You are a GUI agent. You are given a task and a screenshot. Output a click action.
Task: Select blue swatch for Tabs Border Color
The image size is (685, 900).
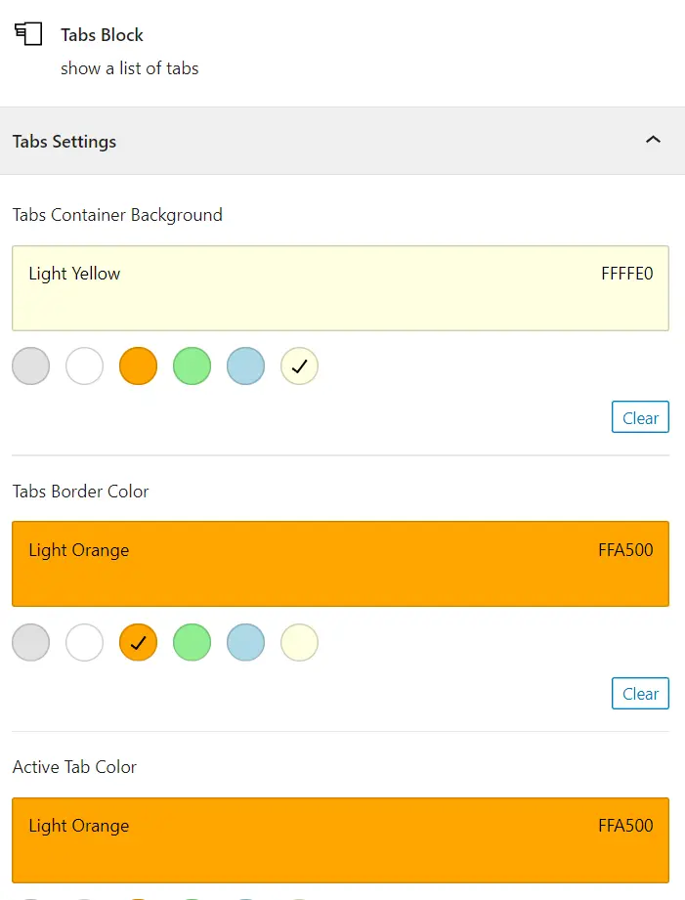[245, 642]
